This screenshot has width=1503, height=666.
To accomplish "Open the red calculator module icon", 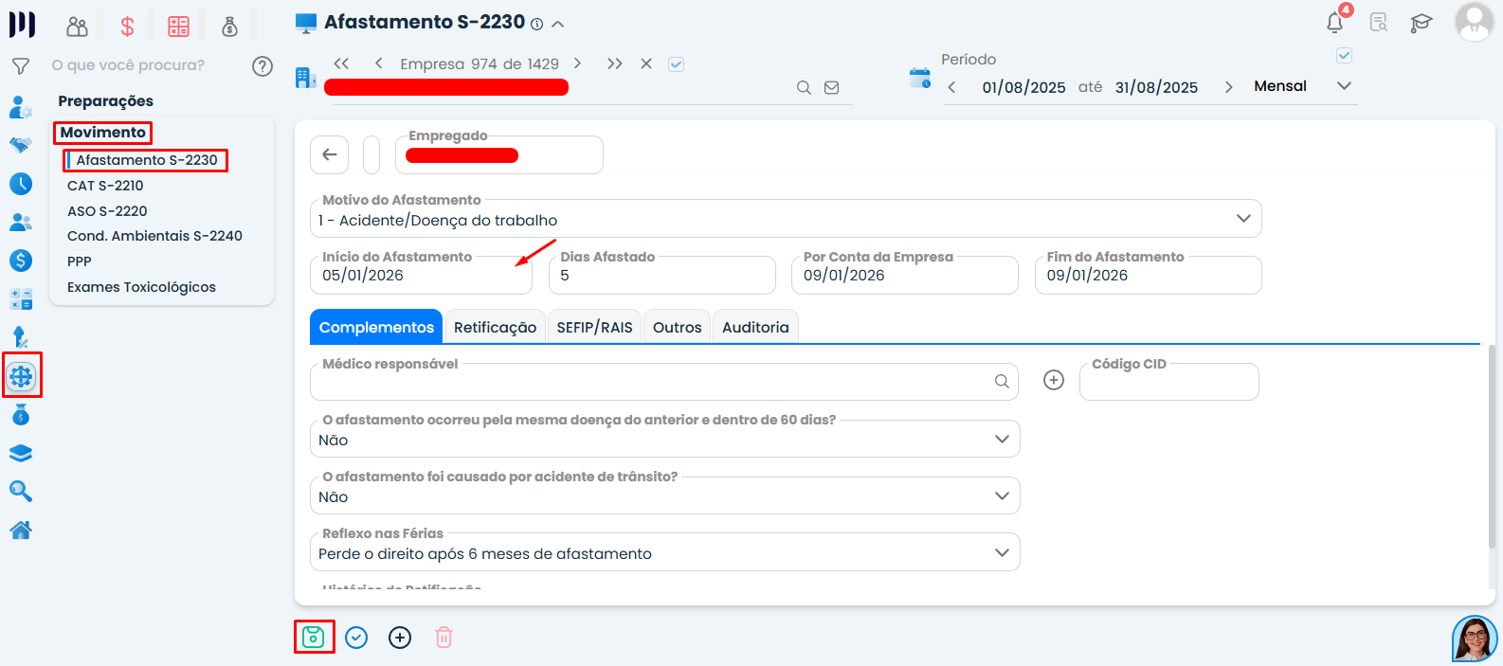I will [178, 27].
